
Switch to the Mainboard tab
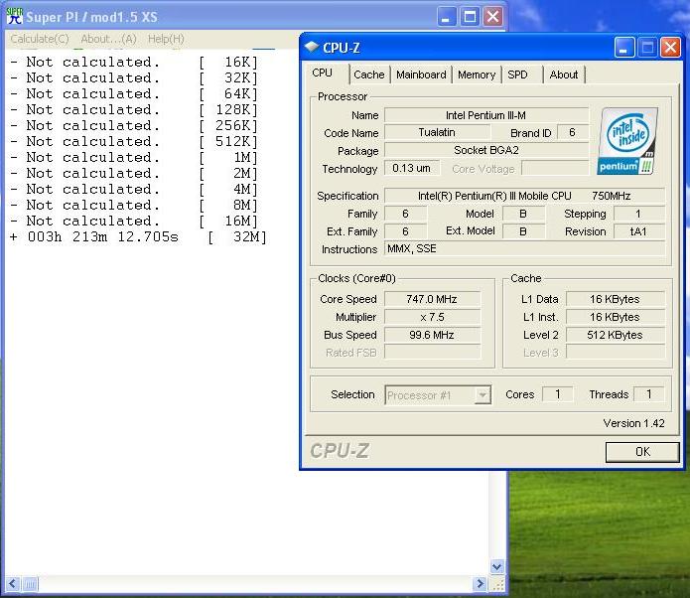coord(421,75)
